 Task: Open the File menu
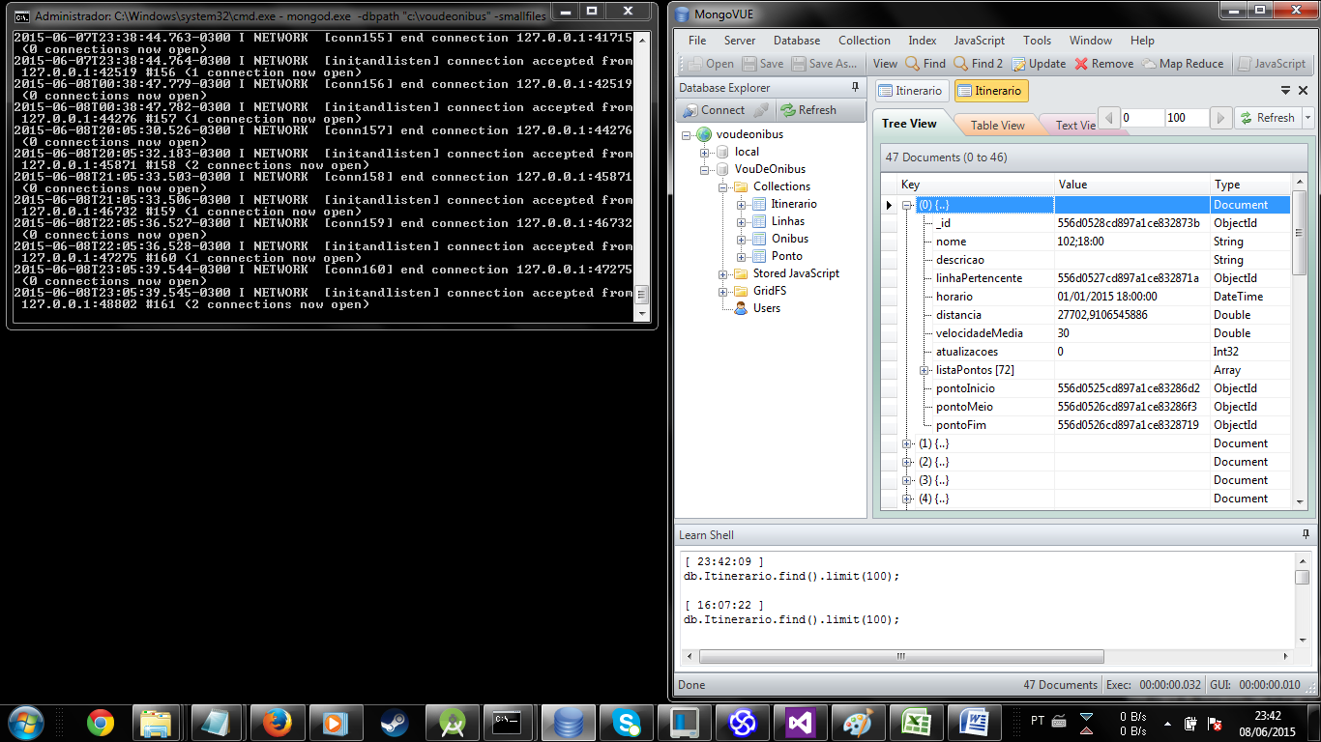pos(697,41)
